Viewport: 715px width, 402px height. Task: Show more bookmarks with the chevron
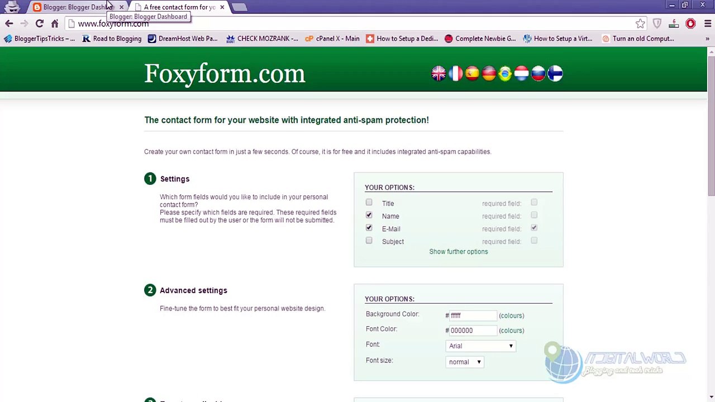pyautogui.click(x=707, y=39)
